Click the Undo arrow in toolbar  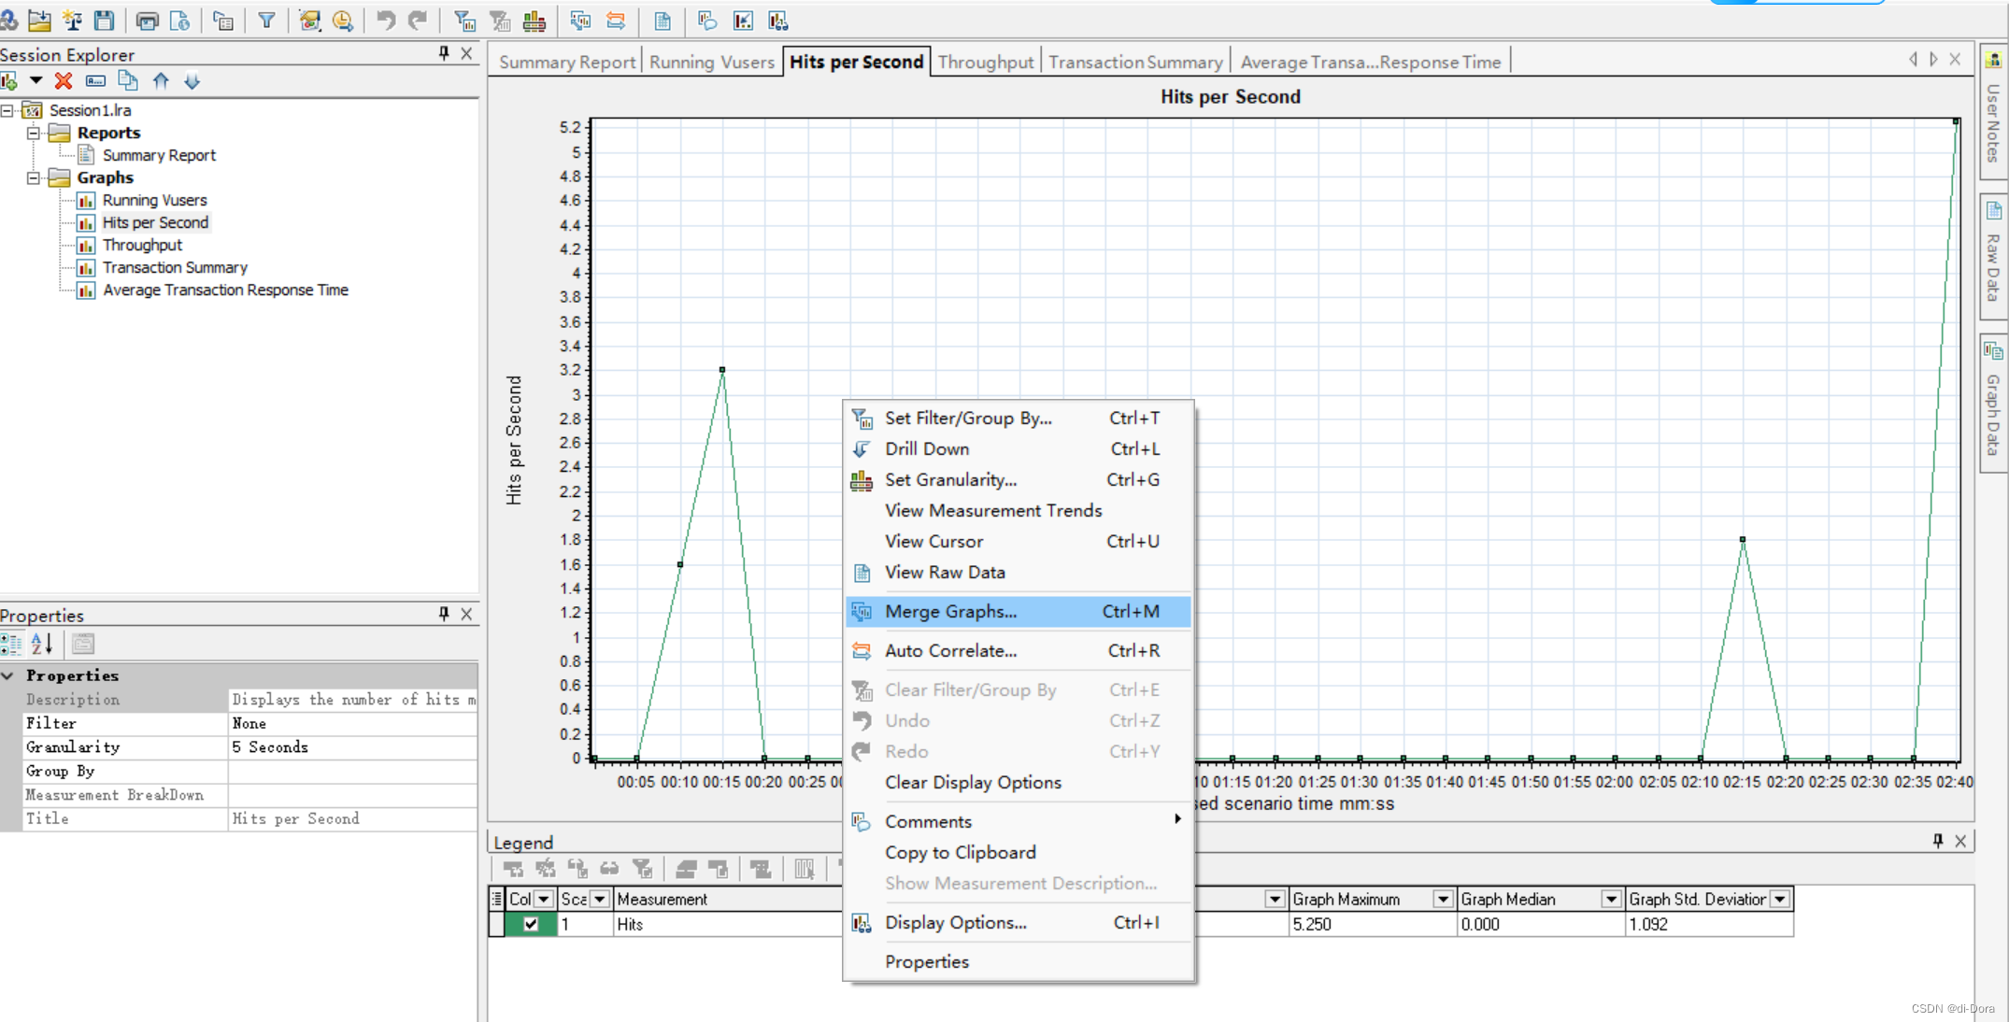click(385, 20)
